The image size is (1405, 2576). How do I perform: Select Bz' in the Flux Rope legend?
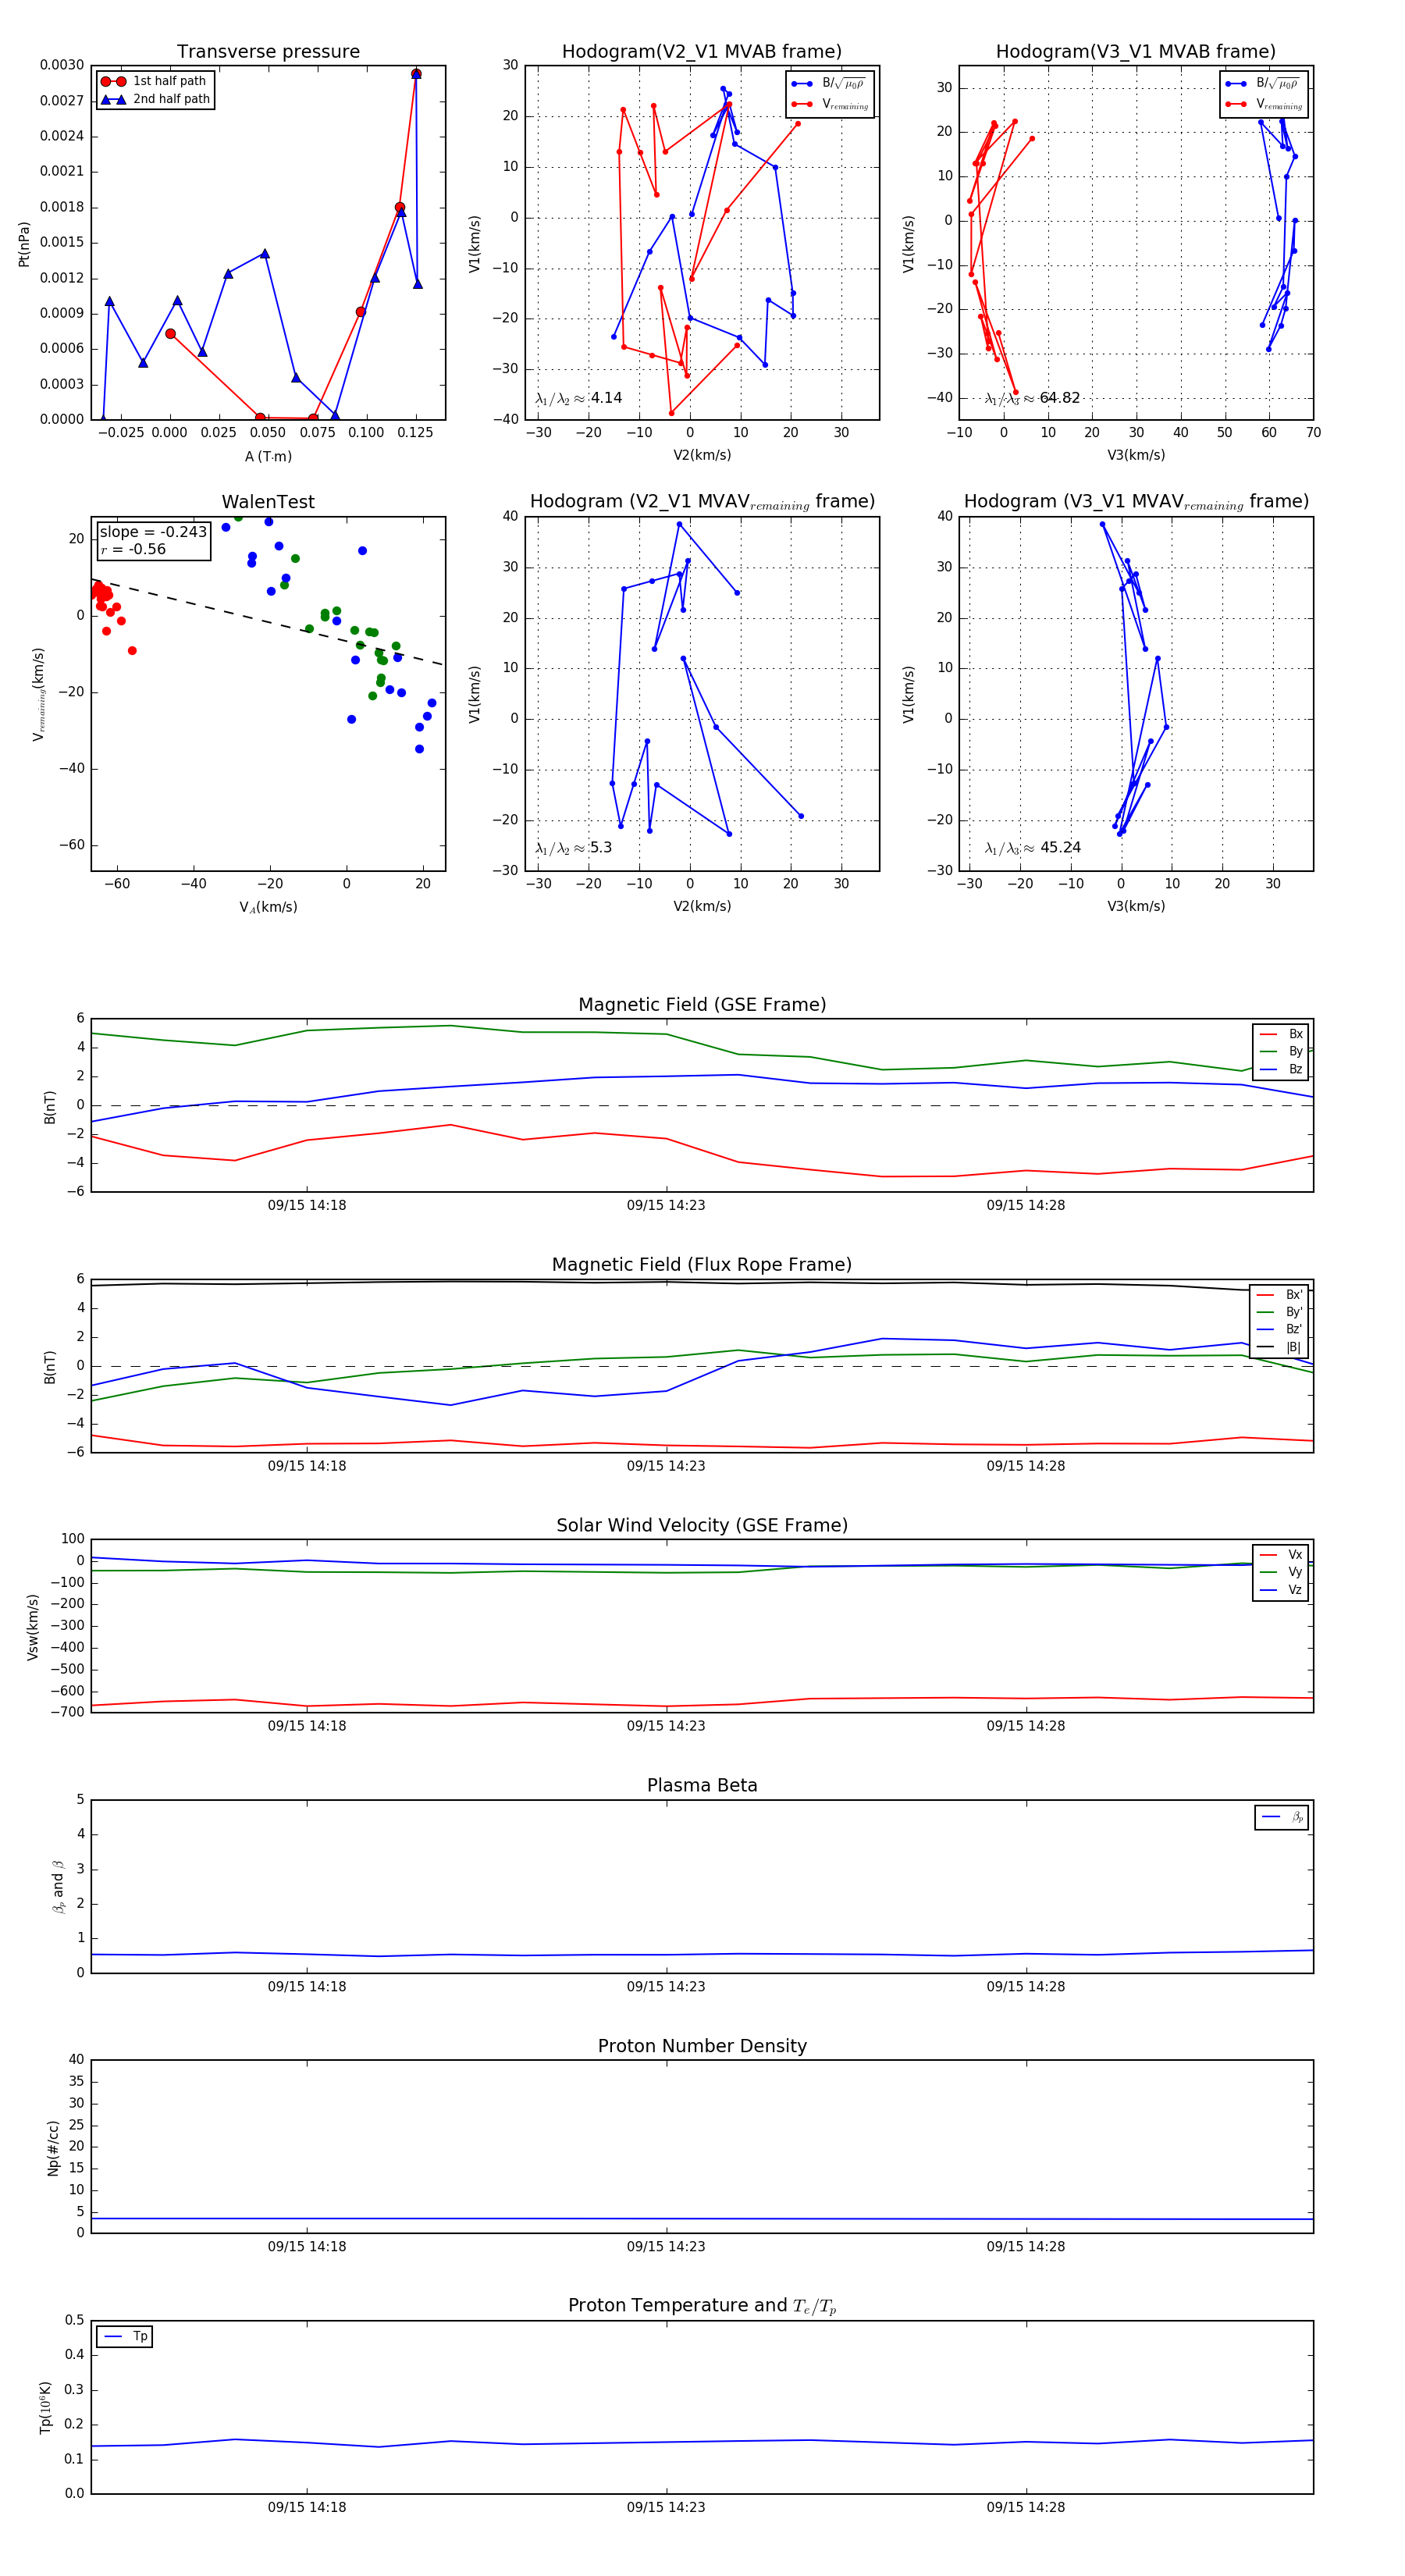1280,1329
